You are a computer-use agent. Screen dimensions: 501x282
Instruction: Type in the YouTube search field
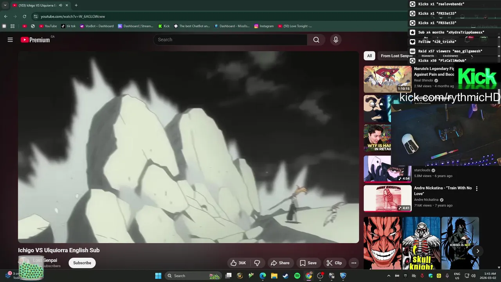click(x=230, y=40)
